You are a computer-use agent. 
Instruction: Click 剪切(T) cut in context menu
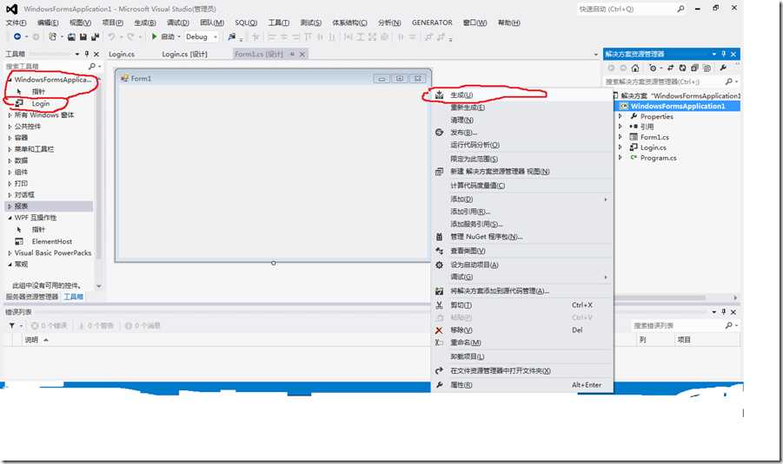click(x=521, y=304)
